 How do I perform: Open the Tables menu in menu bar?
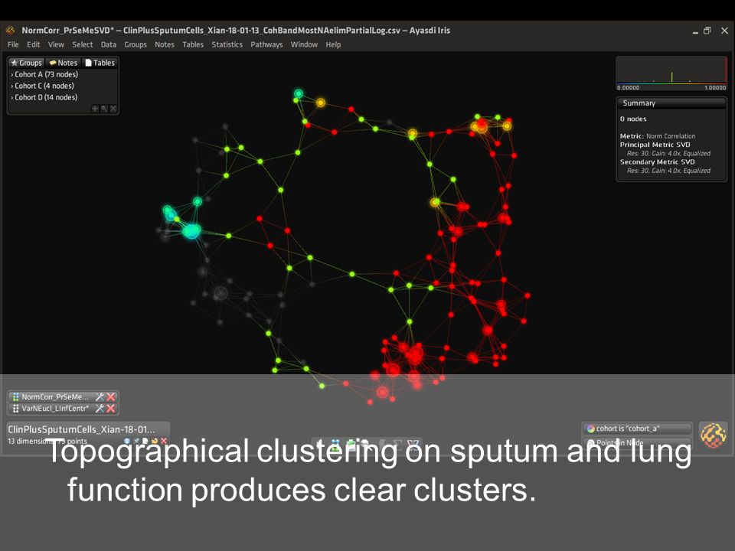point(193,44)
